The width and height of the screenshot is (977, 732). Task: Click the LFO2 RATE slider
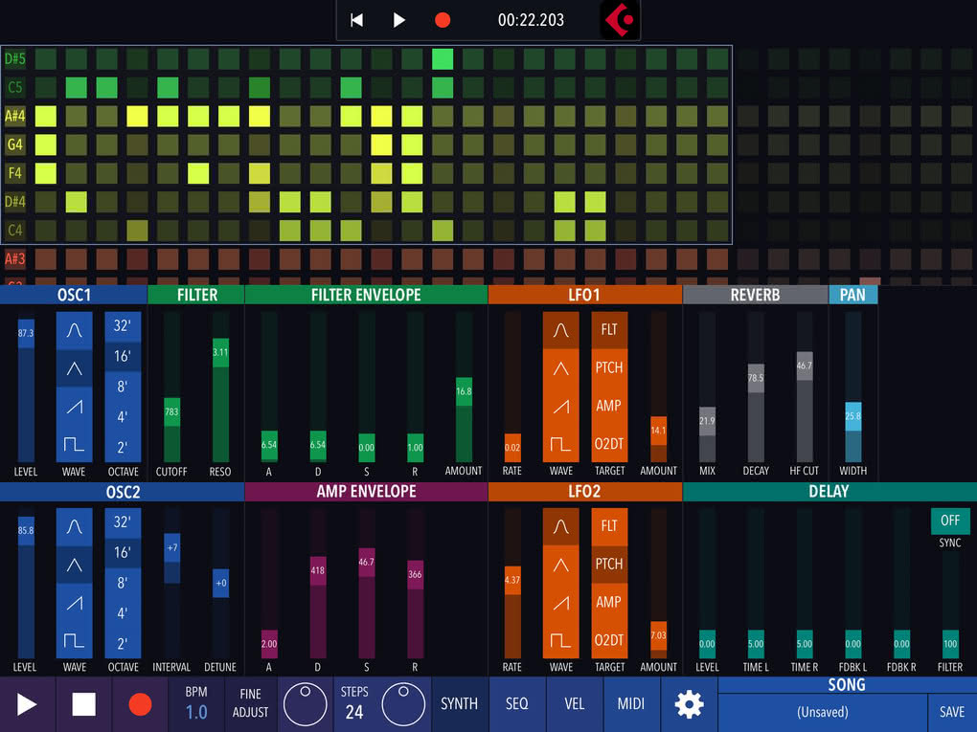click(x=512, y=584)
